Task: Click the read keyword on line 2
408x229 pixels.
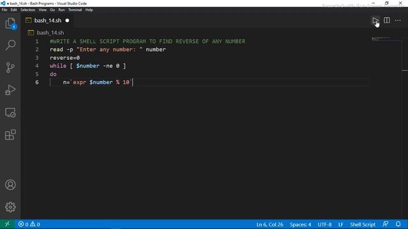Action: pyautogui.click(x=56, y=50)
